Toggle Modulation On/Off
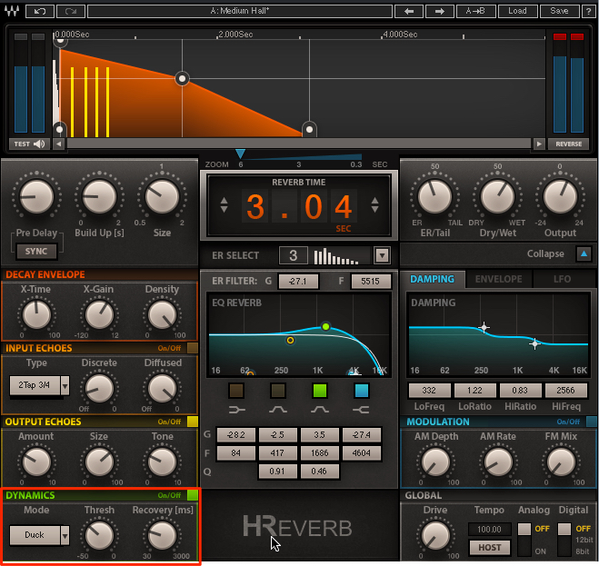 [x=592, y=422]
